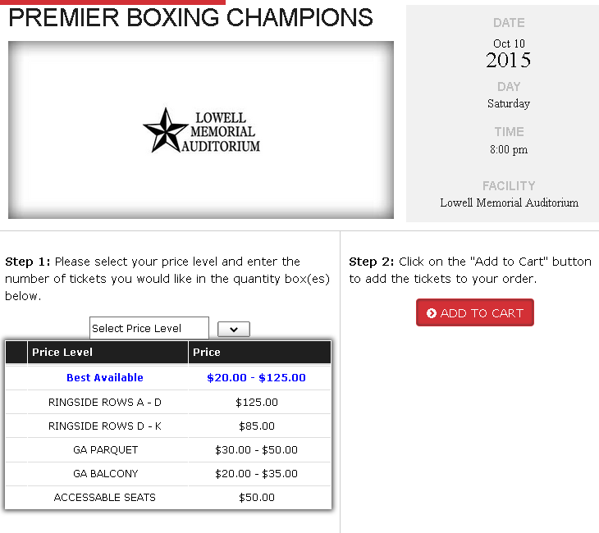
Task: Click the $50.00 accessable seats price
Action: coord(257,497)
